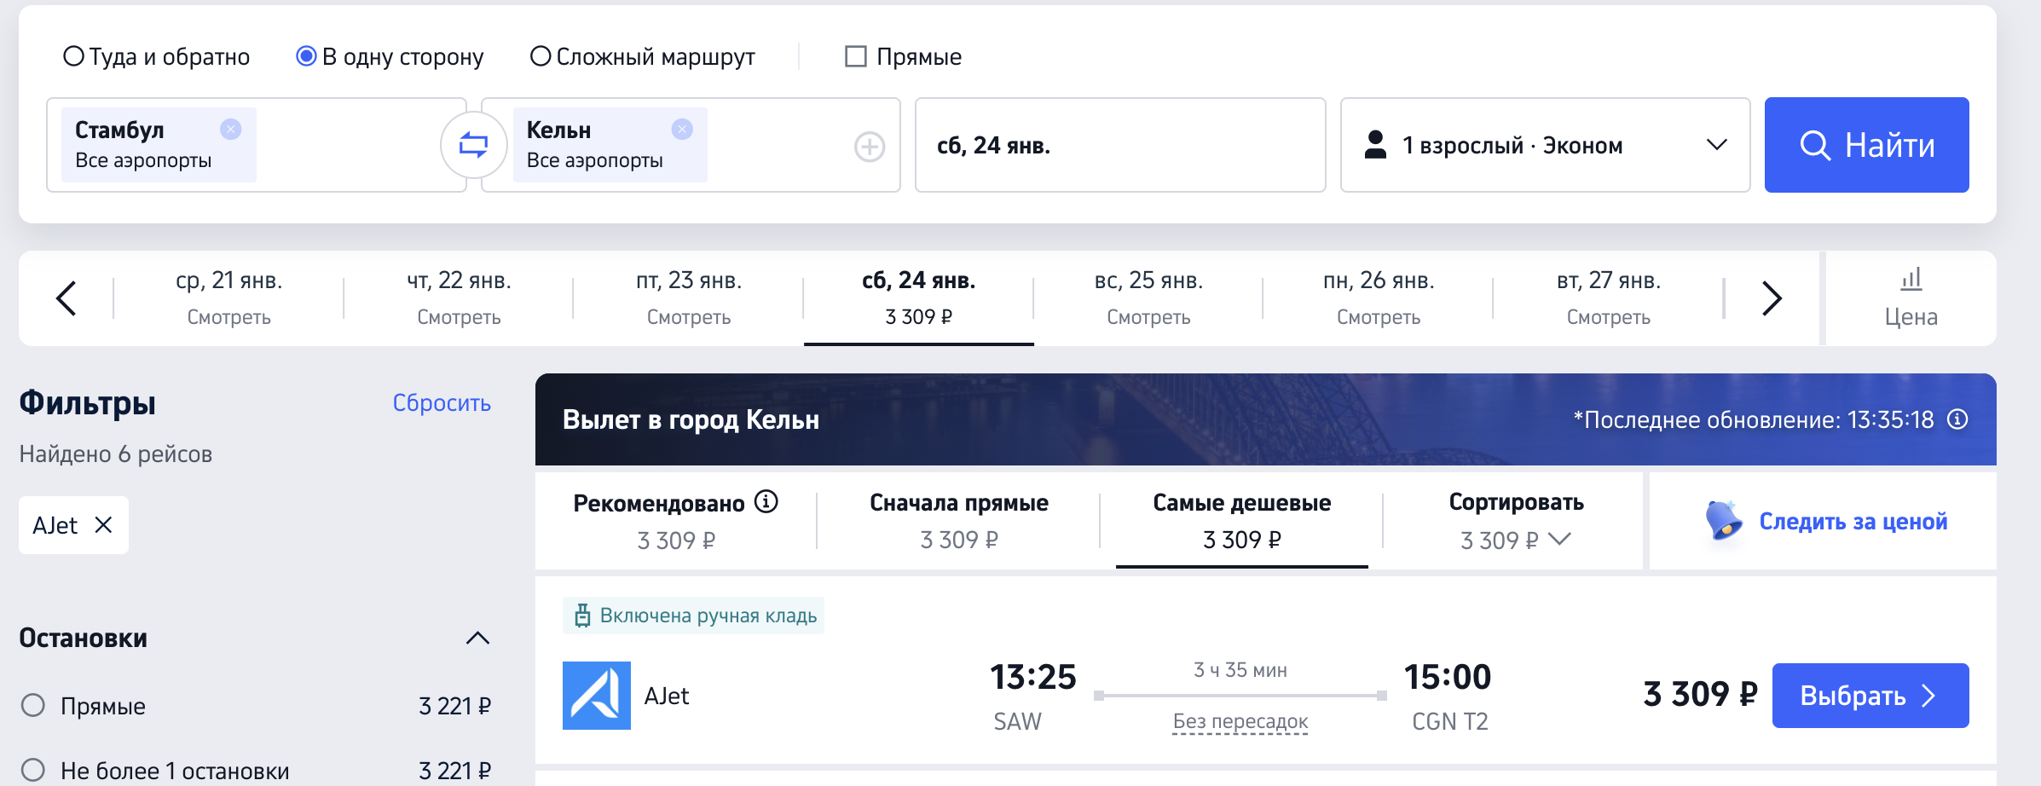Expand the Сортировать sorting dropdown
This screenshot has width=2041, height=786.
tap(1516, 521)
